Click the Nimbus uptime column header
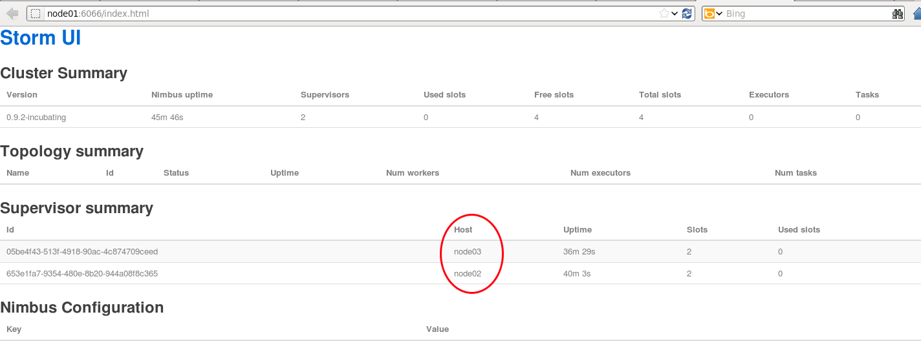This screenshot has height=341, width=921. click(x=182, y=95)
